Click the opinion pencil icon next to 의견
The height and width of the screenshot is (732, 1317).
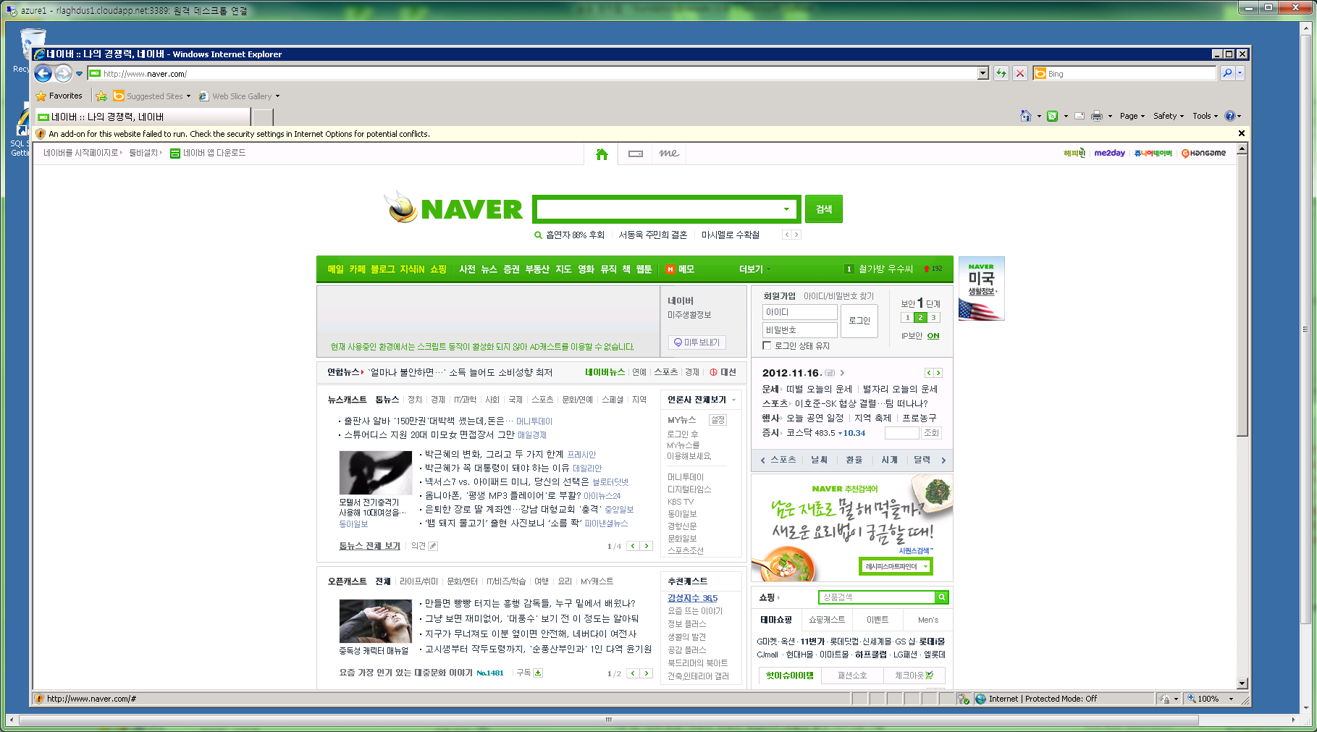(x=433, y=546)
